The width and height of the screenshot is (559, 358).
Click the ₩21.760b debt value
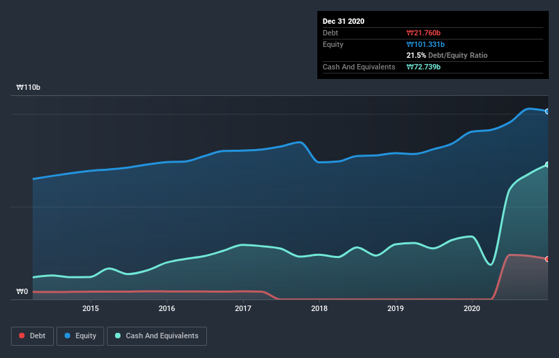tap(424, 33)
